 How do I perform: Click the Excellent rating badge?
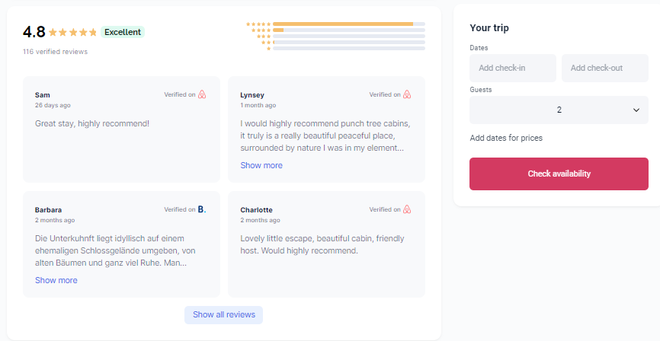pos(123,32)
